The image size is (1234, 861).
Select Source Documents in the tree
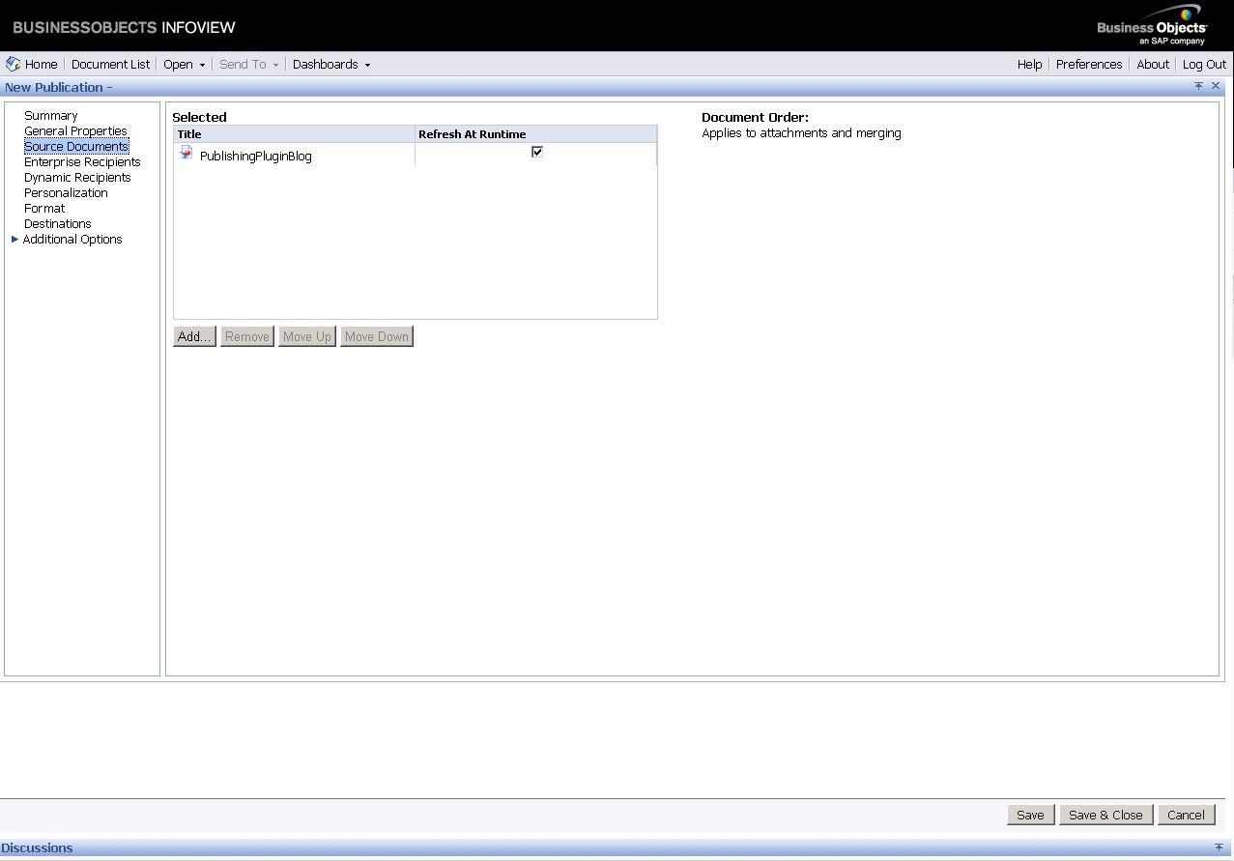[x=76, y=147]
